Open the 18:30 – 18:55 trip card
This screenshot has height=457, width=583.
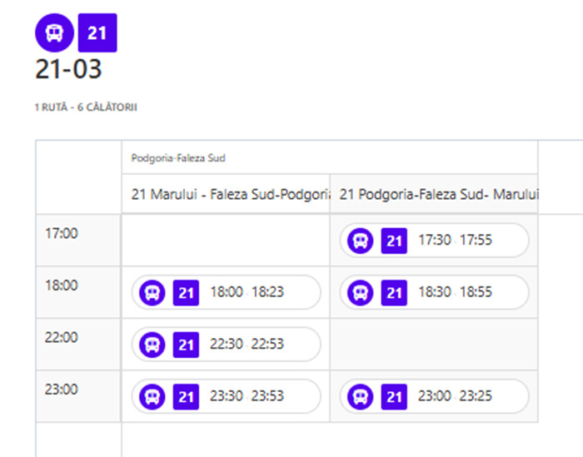(455, 292)
